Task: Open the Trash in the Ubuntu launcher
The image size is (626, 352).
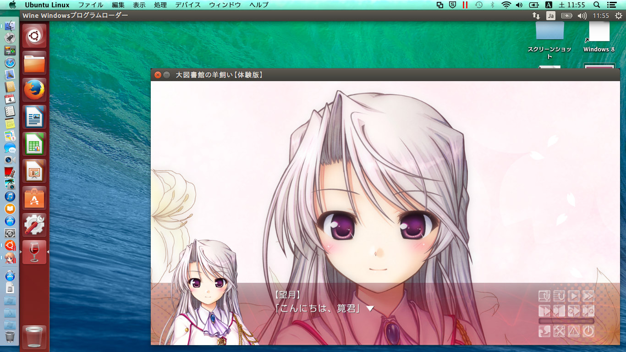Action: tap(34, 337)
